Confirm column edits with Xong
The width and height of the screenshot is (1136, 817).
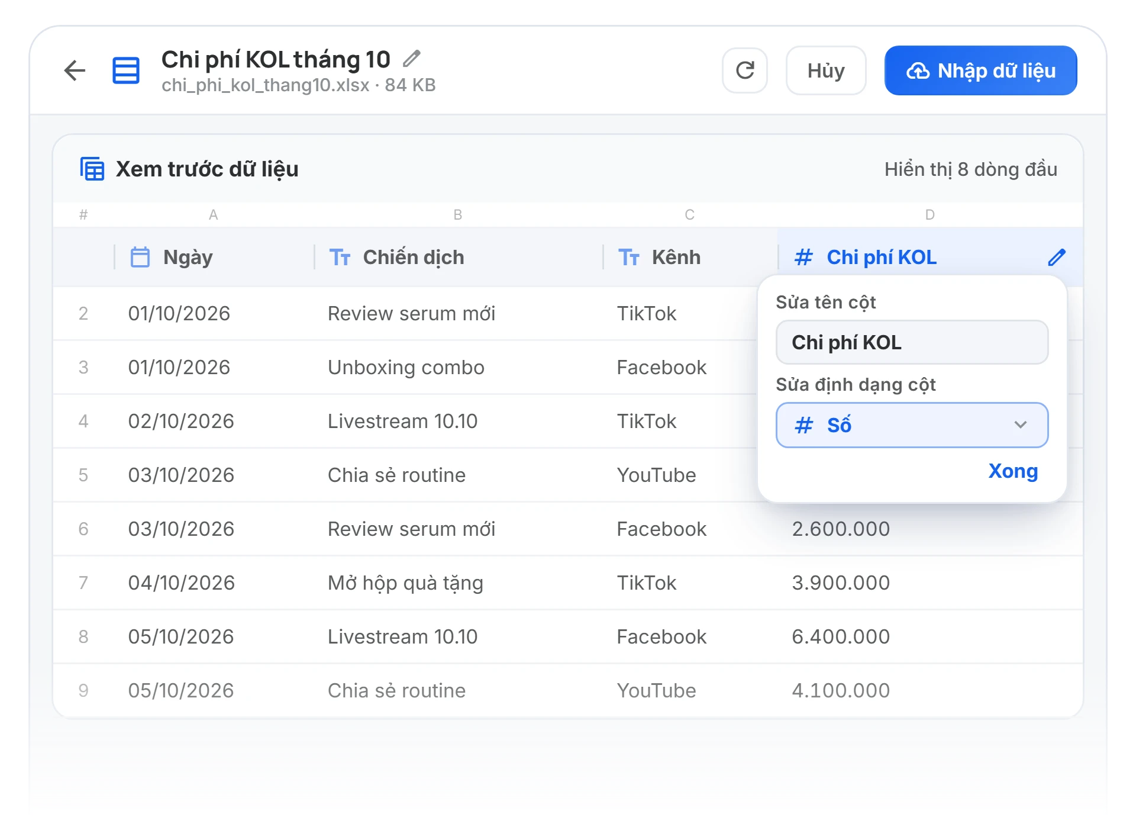(x=1013, y=471)
